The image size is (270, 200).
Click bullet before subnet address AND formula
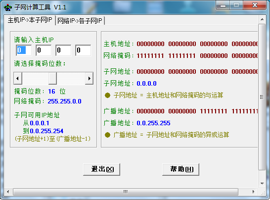tap(107, 95)
